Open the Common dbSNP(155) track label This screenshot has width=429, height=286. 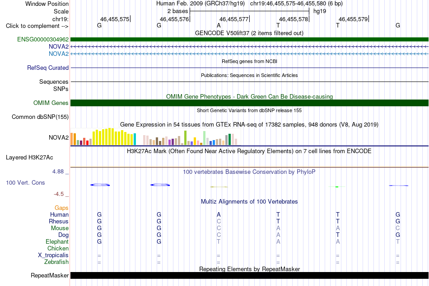(40, 117)
